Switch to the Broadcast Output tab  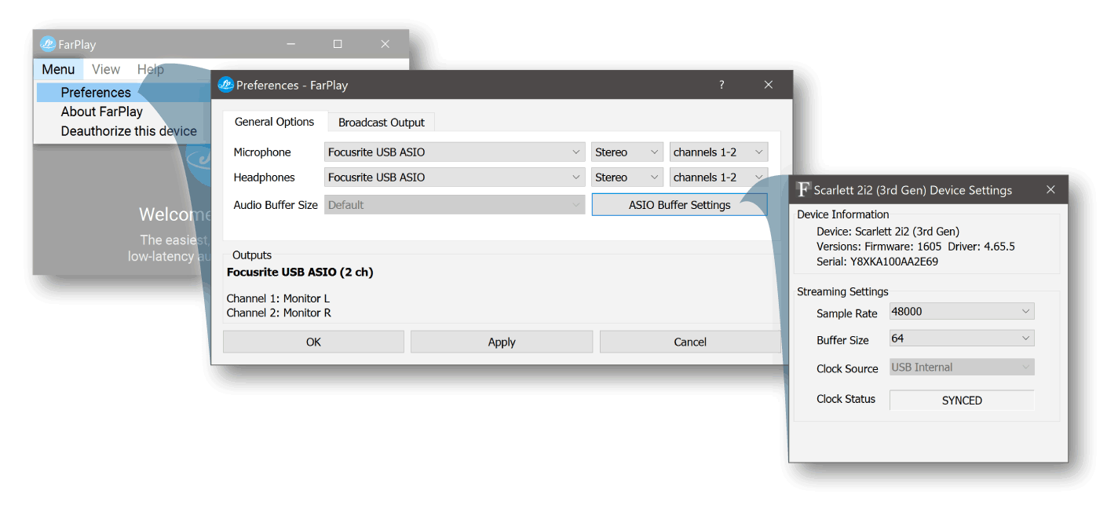click(382, 123)
